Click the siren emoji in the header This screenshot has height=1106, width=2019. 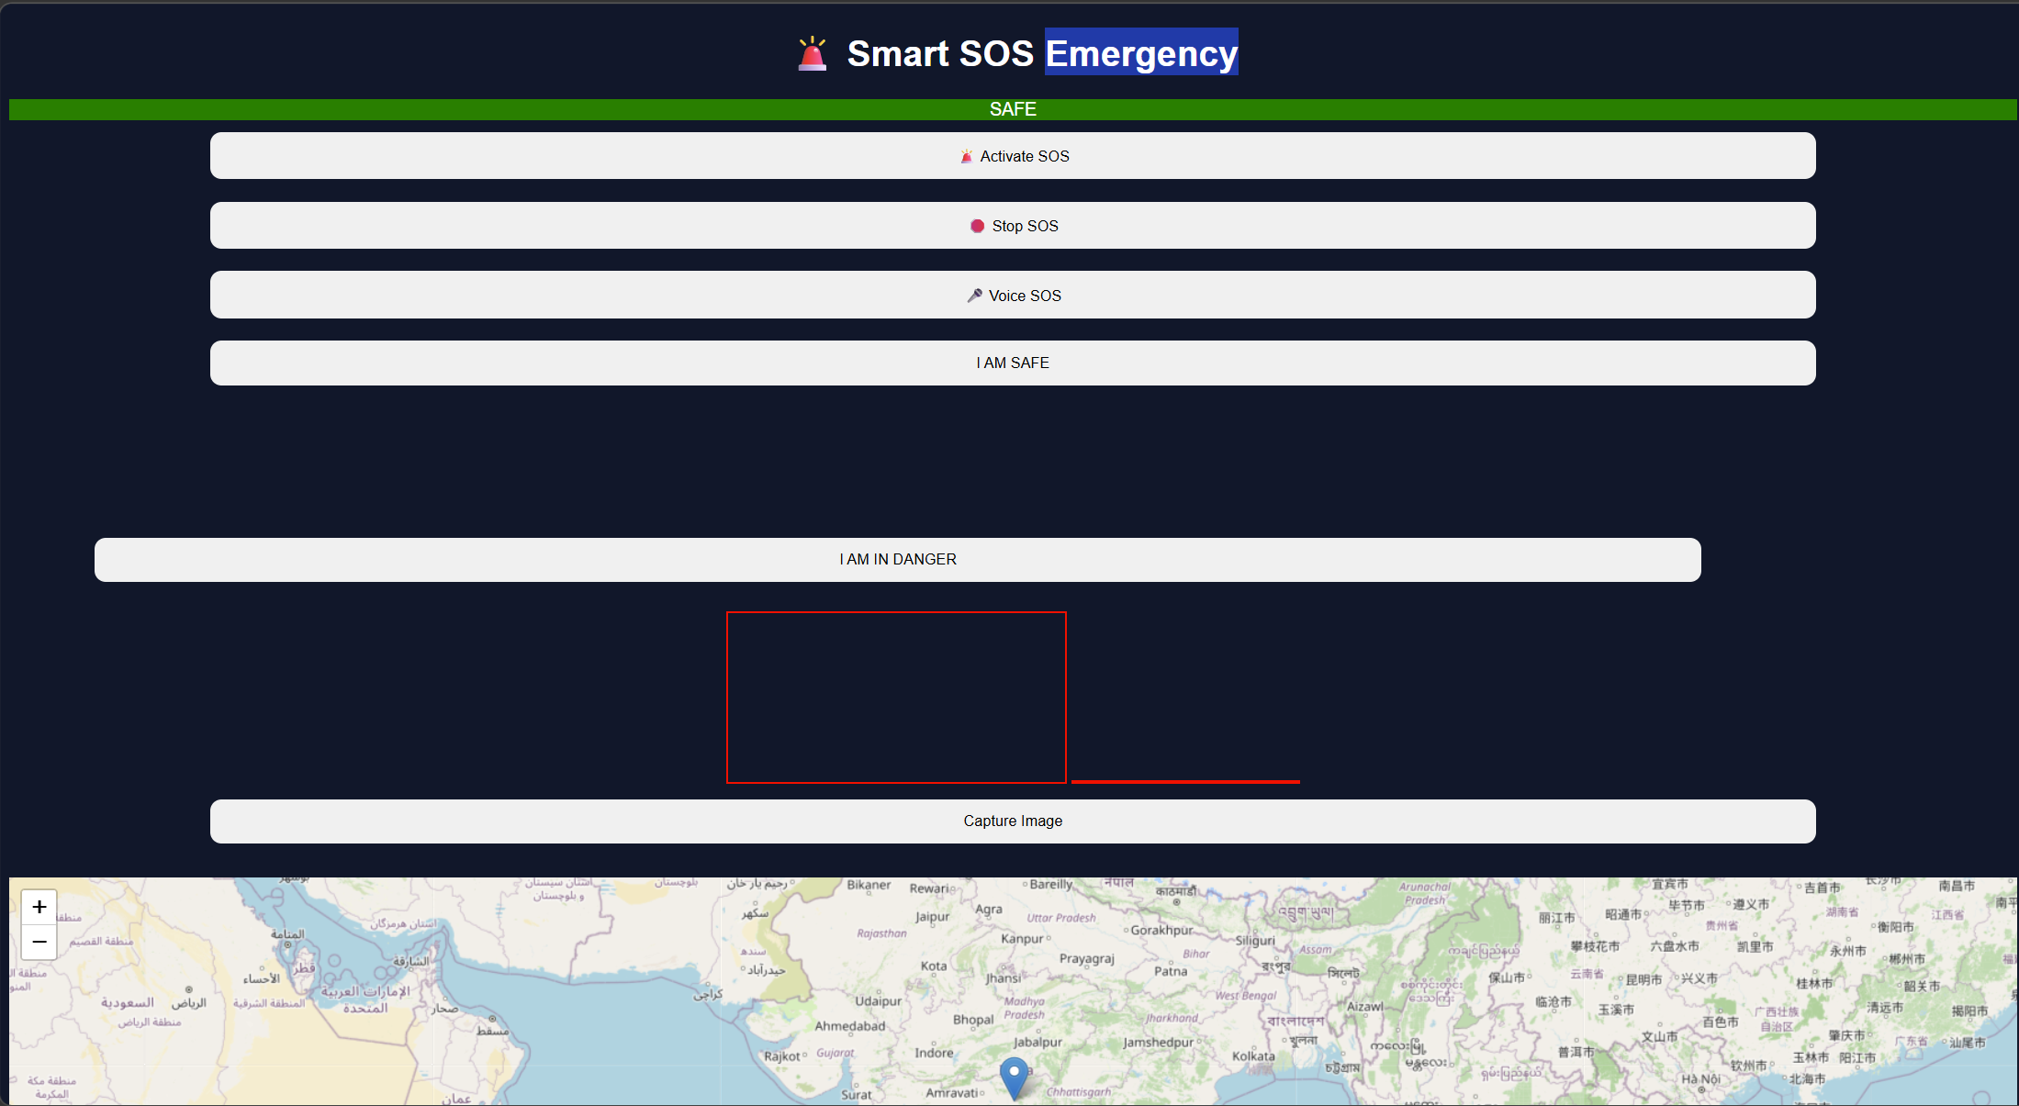(x=813, y=53)
